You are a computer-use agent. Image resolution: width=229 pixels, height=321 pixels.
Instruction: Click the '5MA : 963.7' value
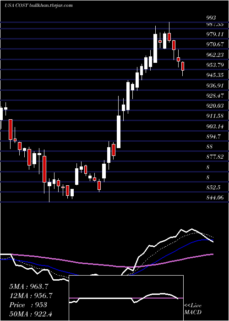point(29,287)
